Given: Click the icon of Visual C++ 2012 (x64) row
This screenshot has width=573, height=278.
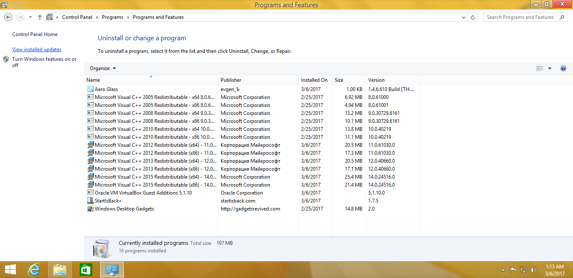Looking at the screenshot, I should pyautogui.click(x=90, y=145).
